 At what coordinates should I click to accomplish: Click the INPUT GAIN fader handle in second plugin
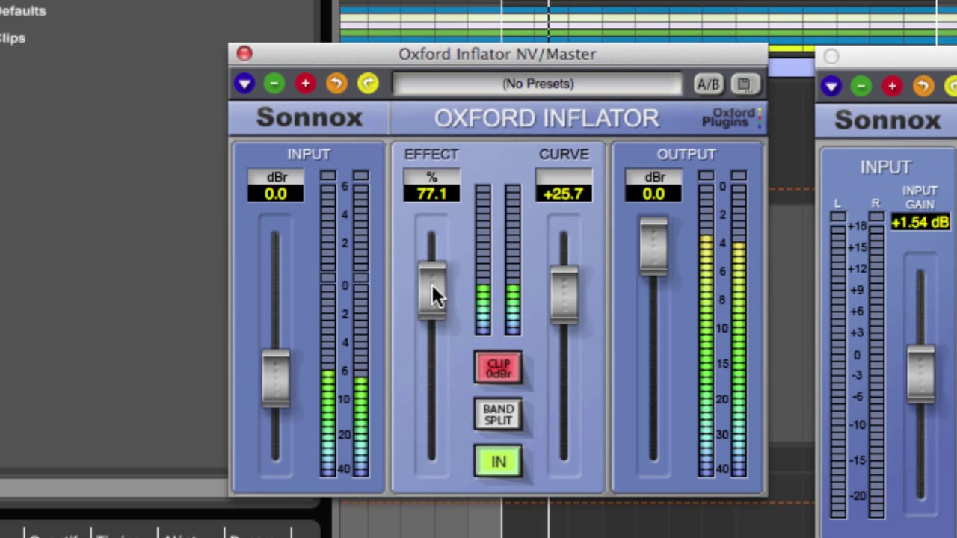pos(920,374)
